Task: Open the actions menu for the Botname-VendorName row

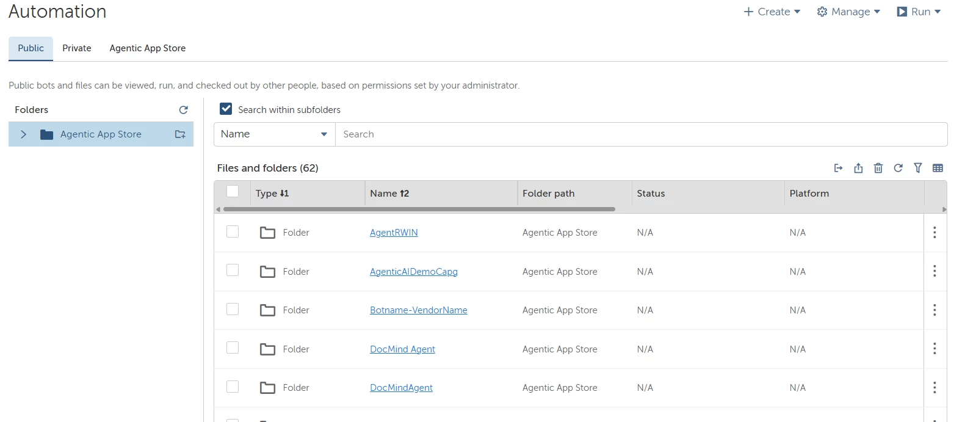Action: pyautogui.click(x=934, y=310)
